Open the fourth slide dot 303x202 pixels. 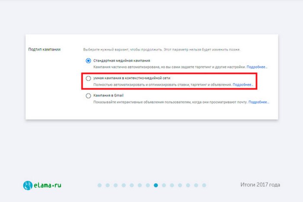point(124,185)
